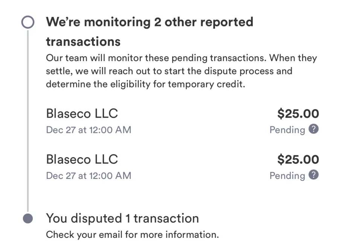The image size is (339, 243).
Task: Select the hollow circle timeline marker
Action: [27, 22]
